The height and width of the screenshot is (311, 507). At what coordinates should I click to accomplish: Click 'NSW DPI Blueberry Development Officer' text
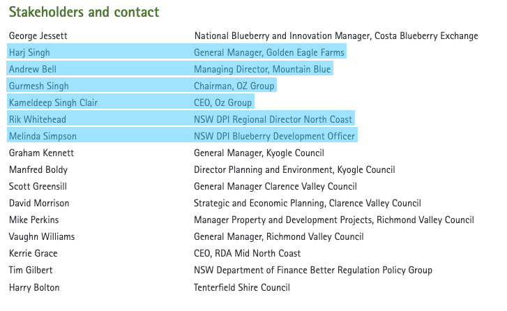pos(275,136)
